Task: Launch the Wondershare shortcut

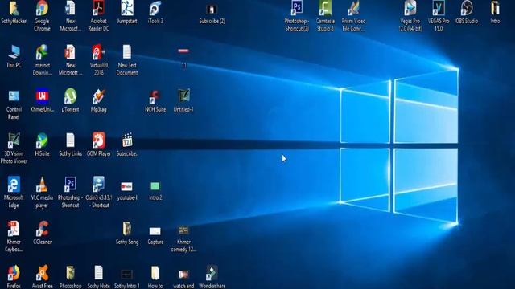Action: [212, 273]
